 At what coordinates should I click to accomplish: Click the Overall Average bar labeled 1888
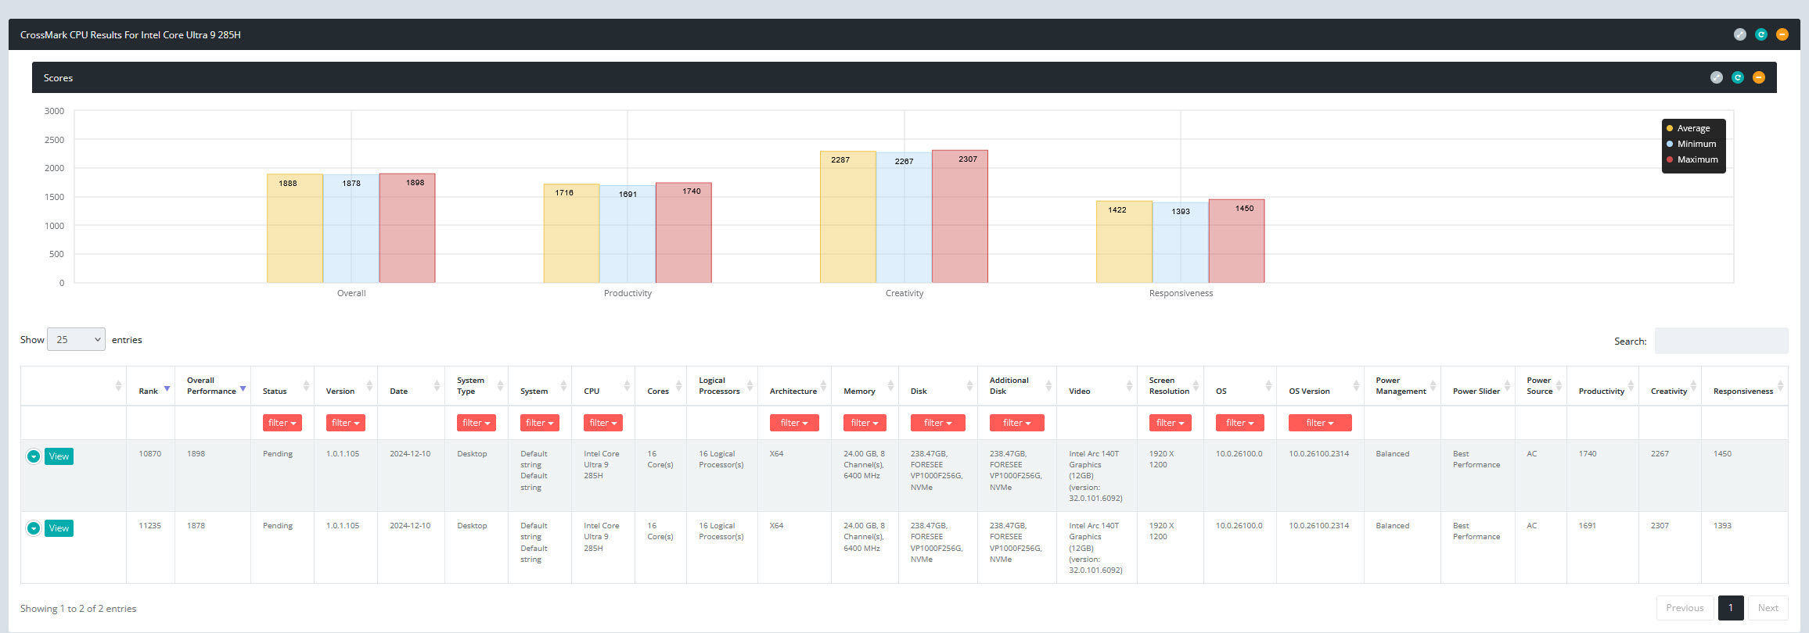point(295,228)
